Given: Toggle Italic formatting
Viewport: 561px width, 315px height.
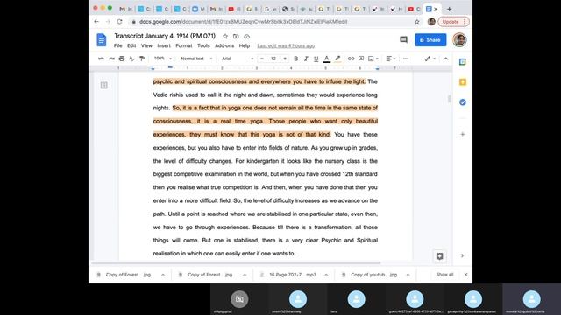Looking at the screenshot, I should pos(306,59).
